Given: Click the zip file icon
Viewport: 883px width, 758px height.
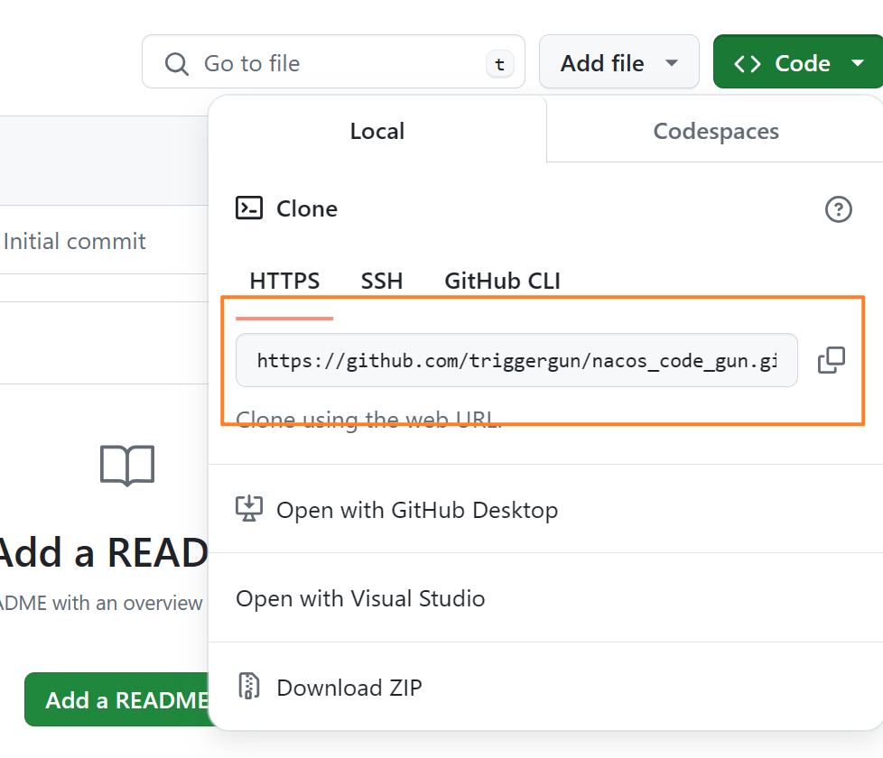Looking at the screenshot, I should click(248, 688).
